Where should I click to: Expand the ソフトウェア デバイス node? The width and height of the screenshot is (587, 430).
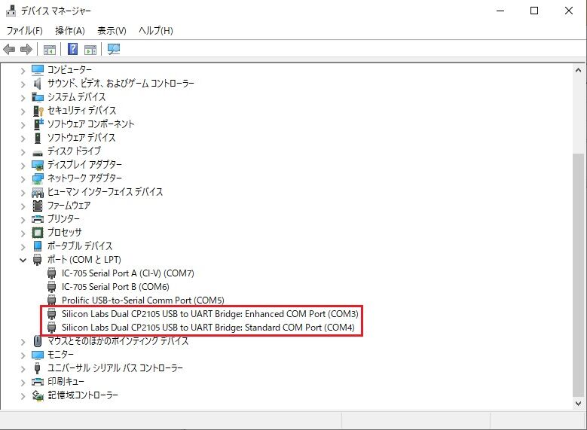tap(23, 139)
